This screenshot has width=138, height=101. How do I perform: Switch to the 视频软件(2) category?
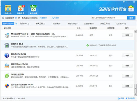click(24, 24)
